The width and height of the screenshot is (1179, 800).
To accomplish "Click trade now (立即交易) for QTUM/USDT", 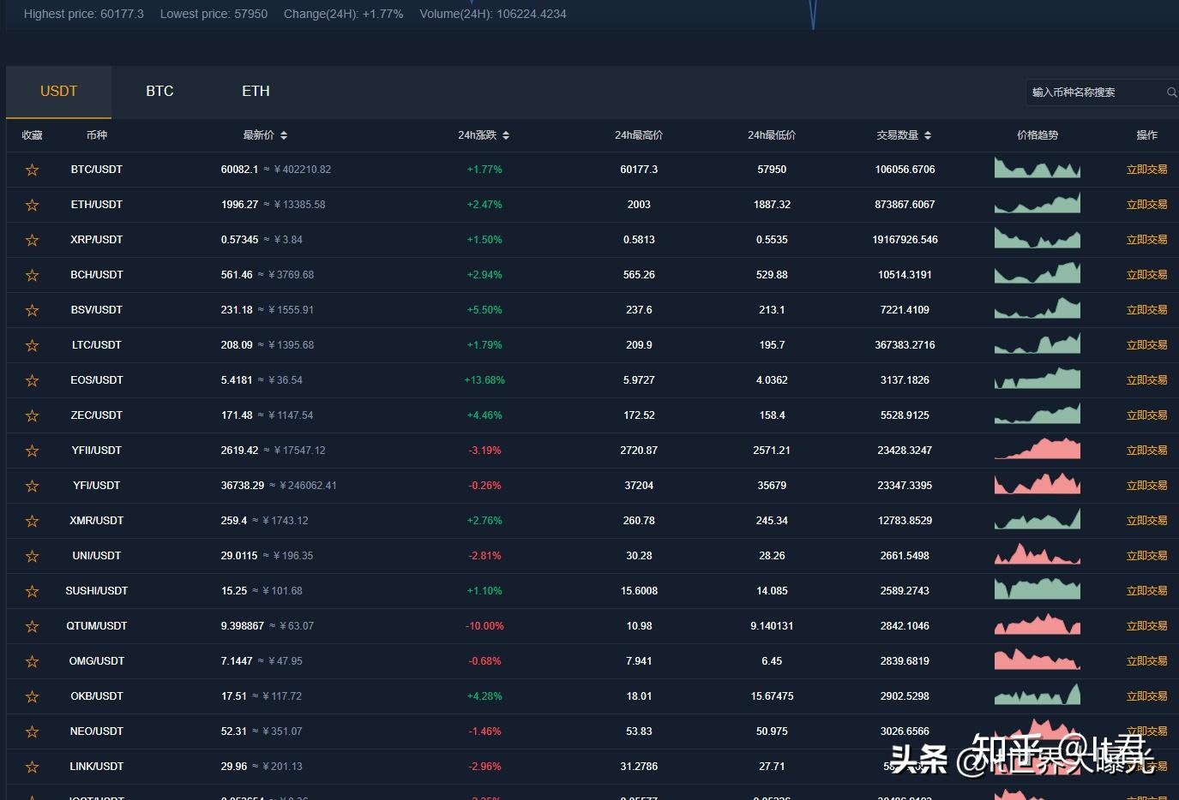I will pyautogui.click(x=1146, y=626).
